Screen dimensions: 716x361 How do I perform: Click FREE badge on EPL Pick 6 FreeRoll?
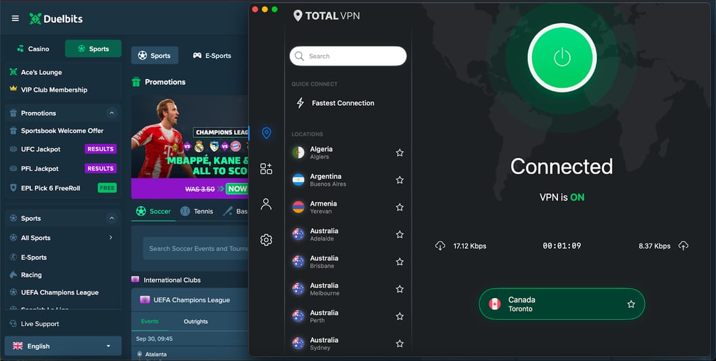click(107, 187)
